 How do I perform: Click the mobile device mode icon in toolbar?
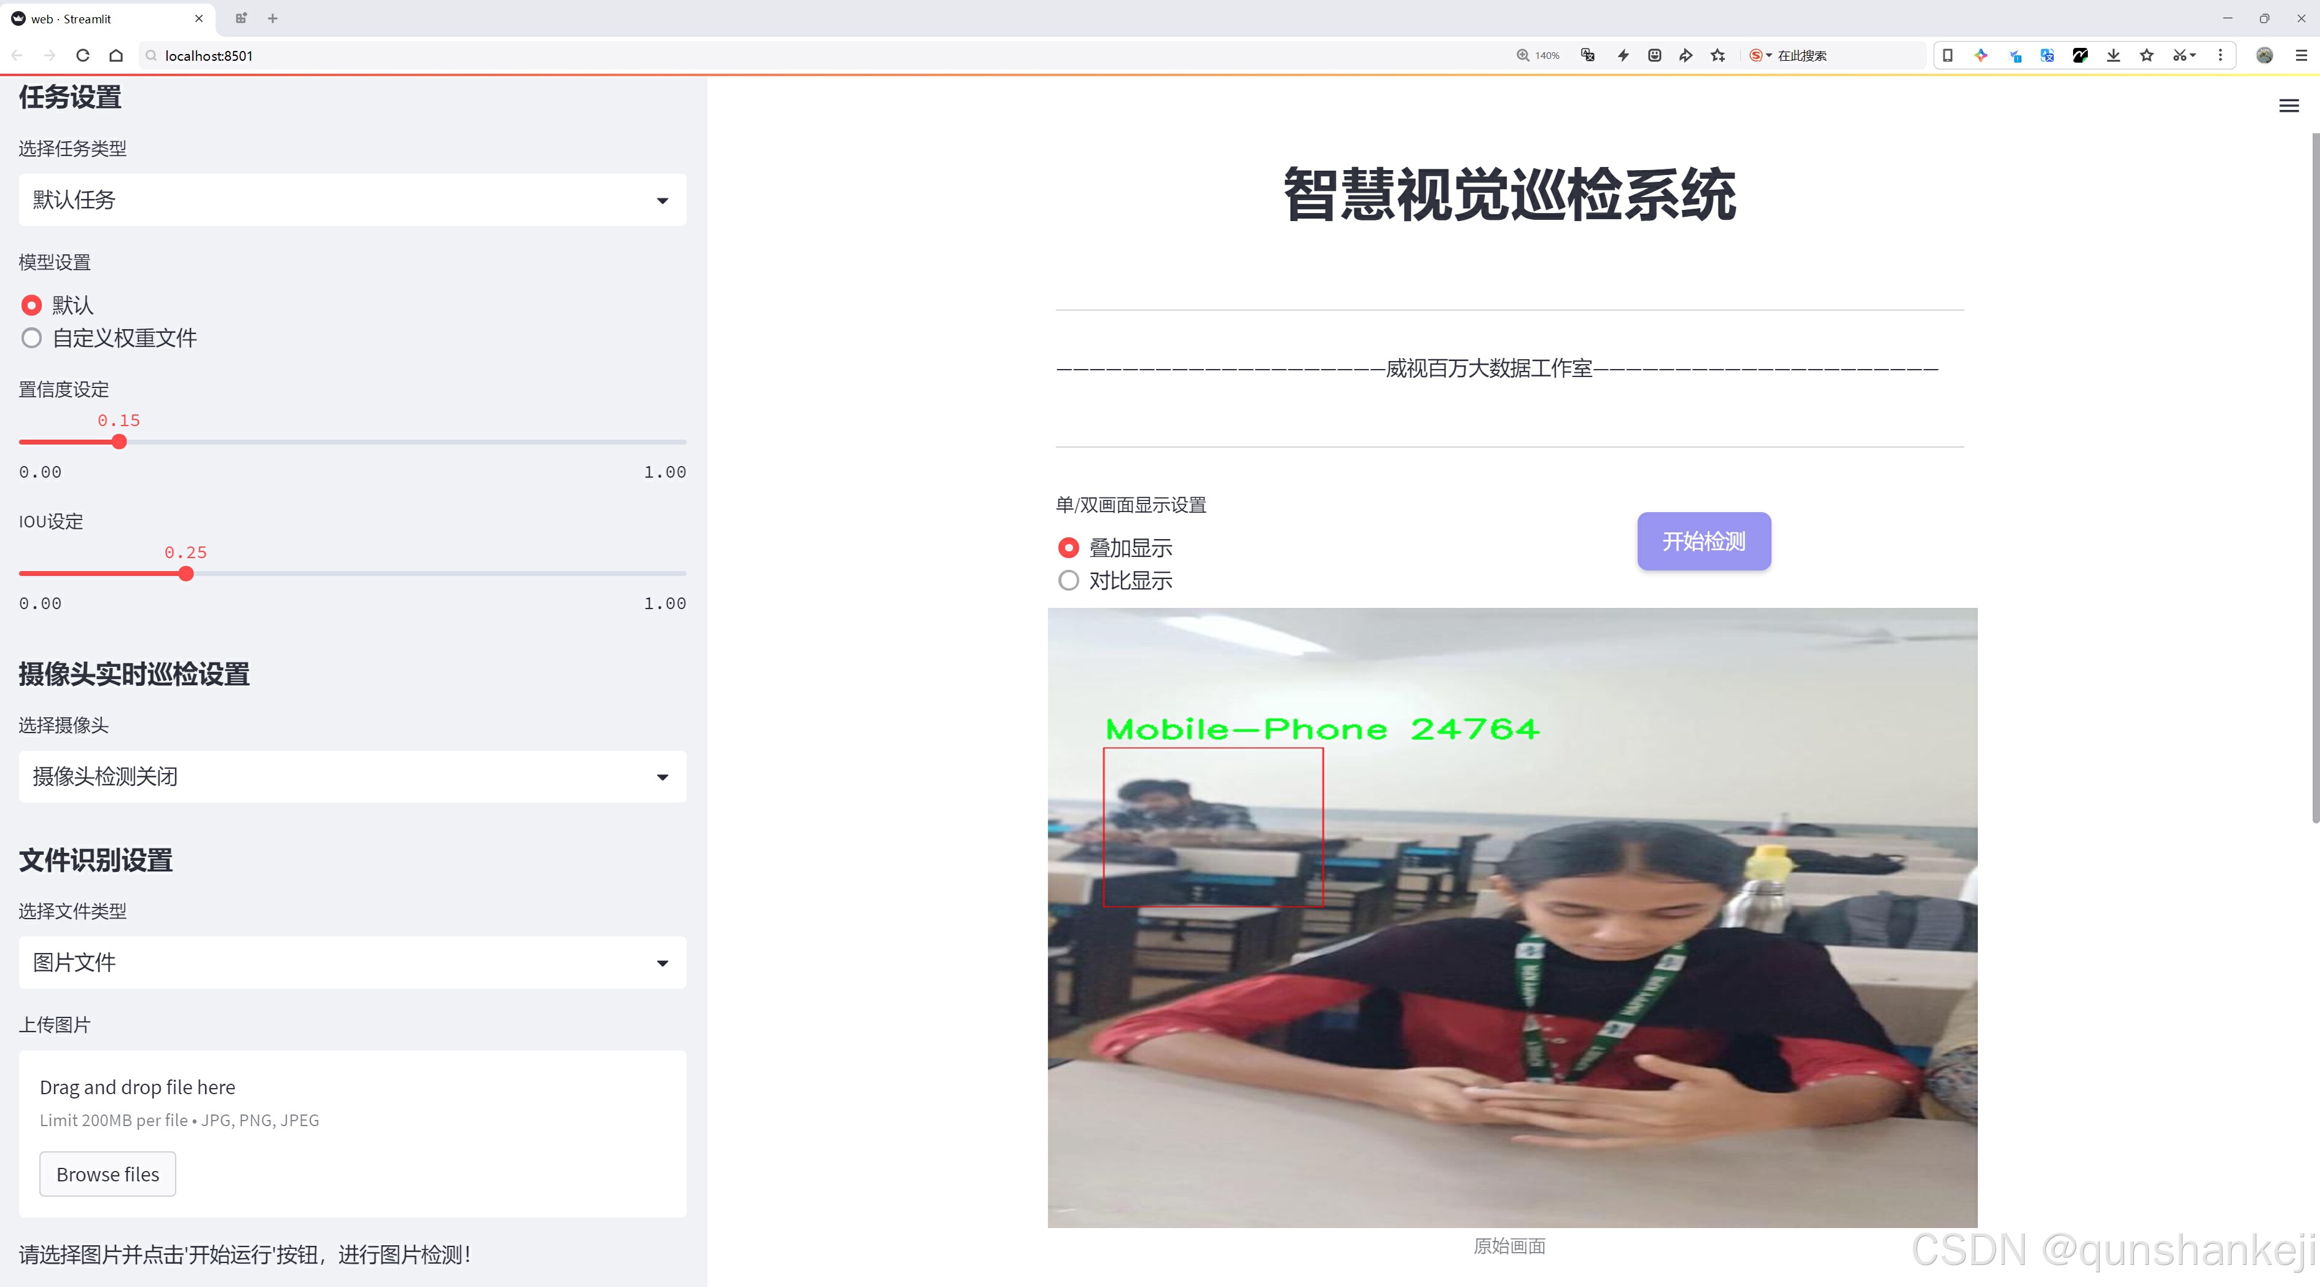pyautogui.click(x=1947, y=55)
